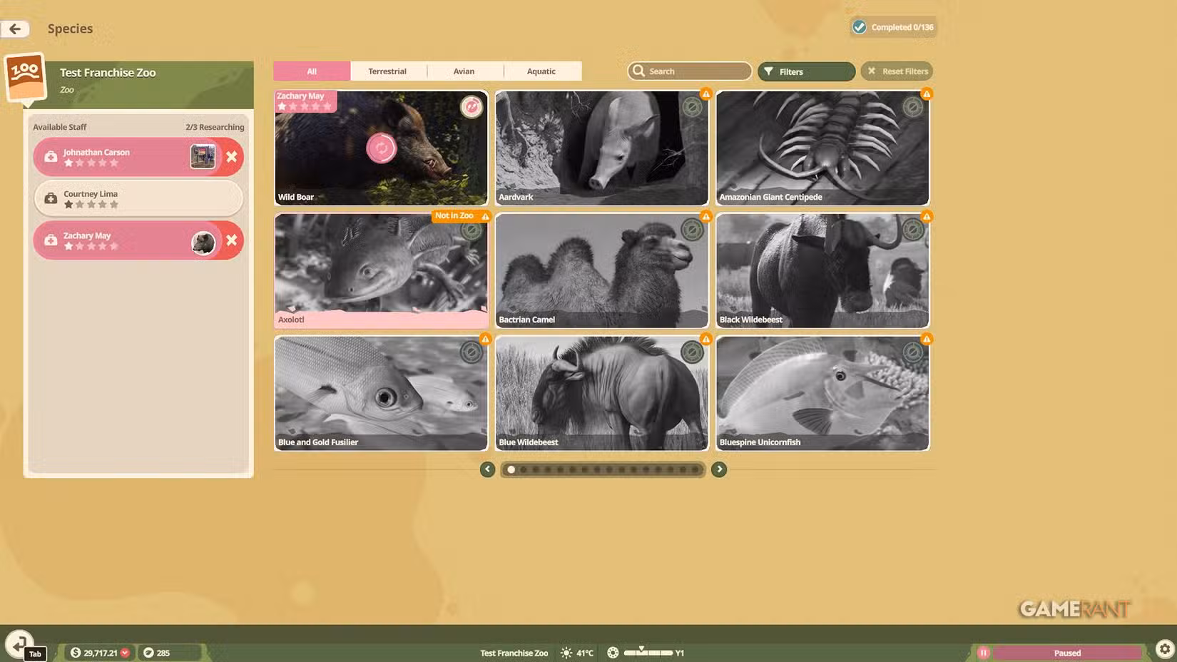
Task: Switch to the Avian tab
Action: (x=464, y=71)
